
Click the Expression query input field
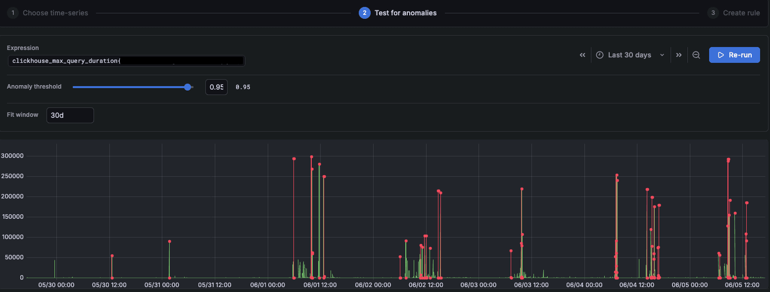pos(126,60)
